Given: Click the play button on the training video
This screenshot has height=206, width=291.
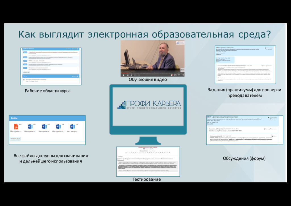Looking at the screenshot, I should coord(124,75).
